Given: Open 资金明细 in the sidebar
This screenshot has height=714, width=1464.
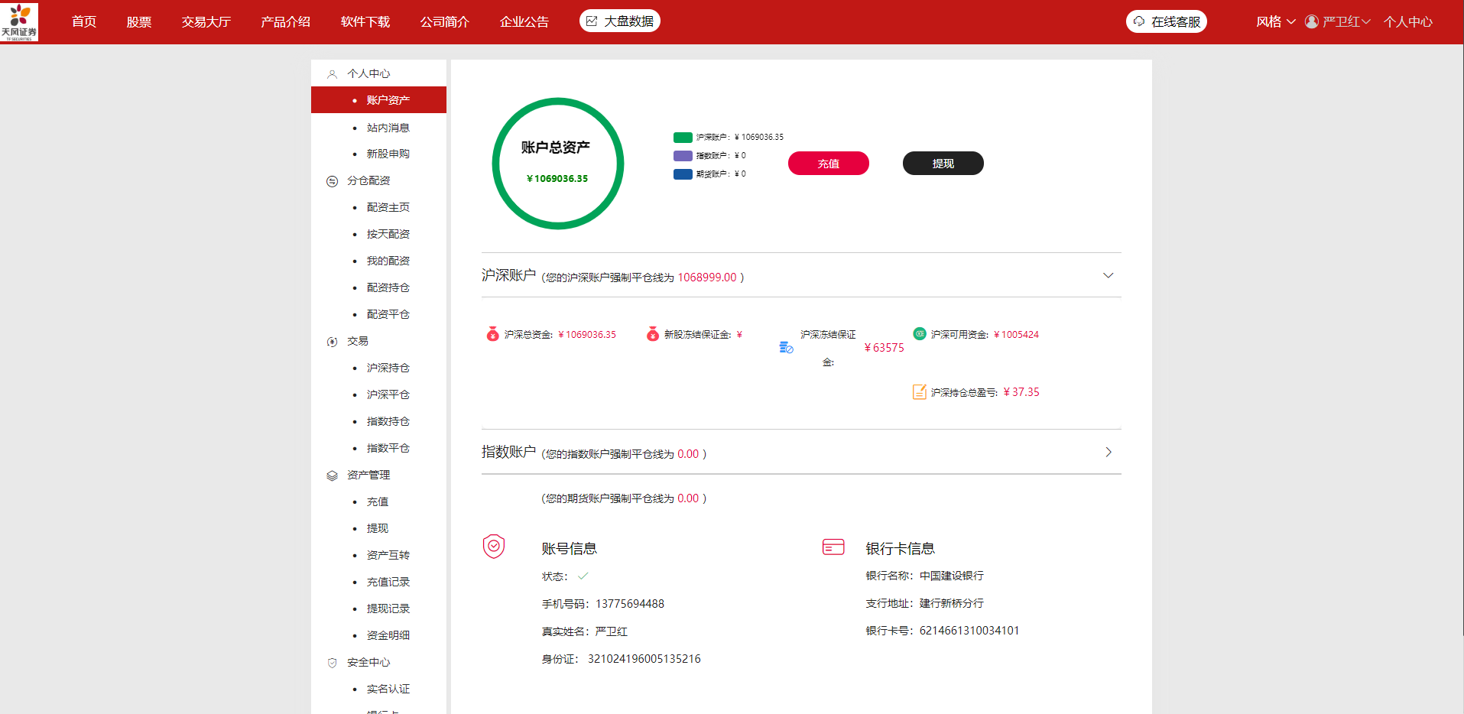Looking at the screenshot, I should 388,635.
